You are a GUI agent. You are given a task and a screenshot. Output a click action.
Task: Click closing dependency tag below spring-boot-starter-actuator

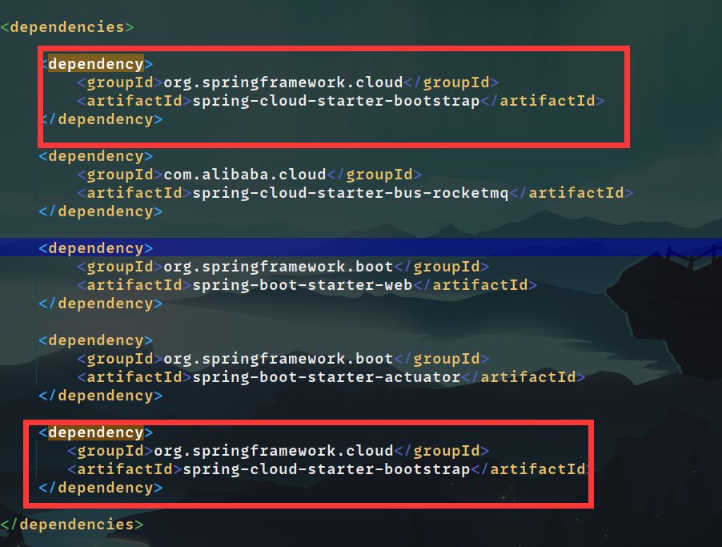pos(101,396)
